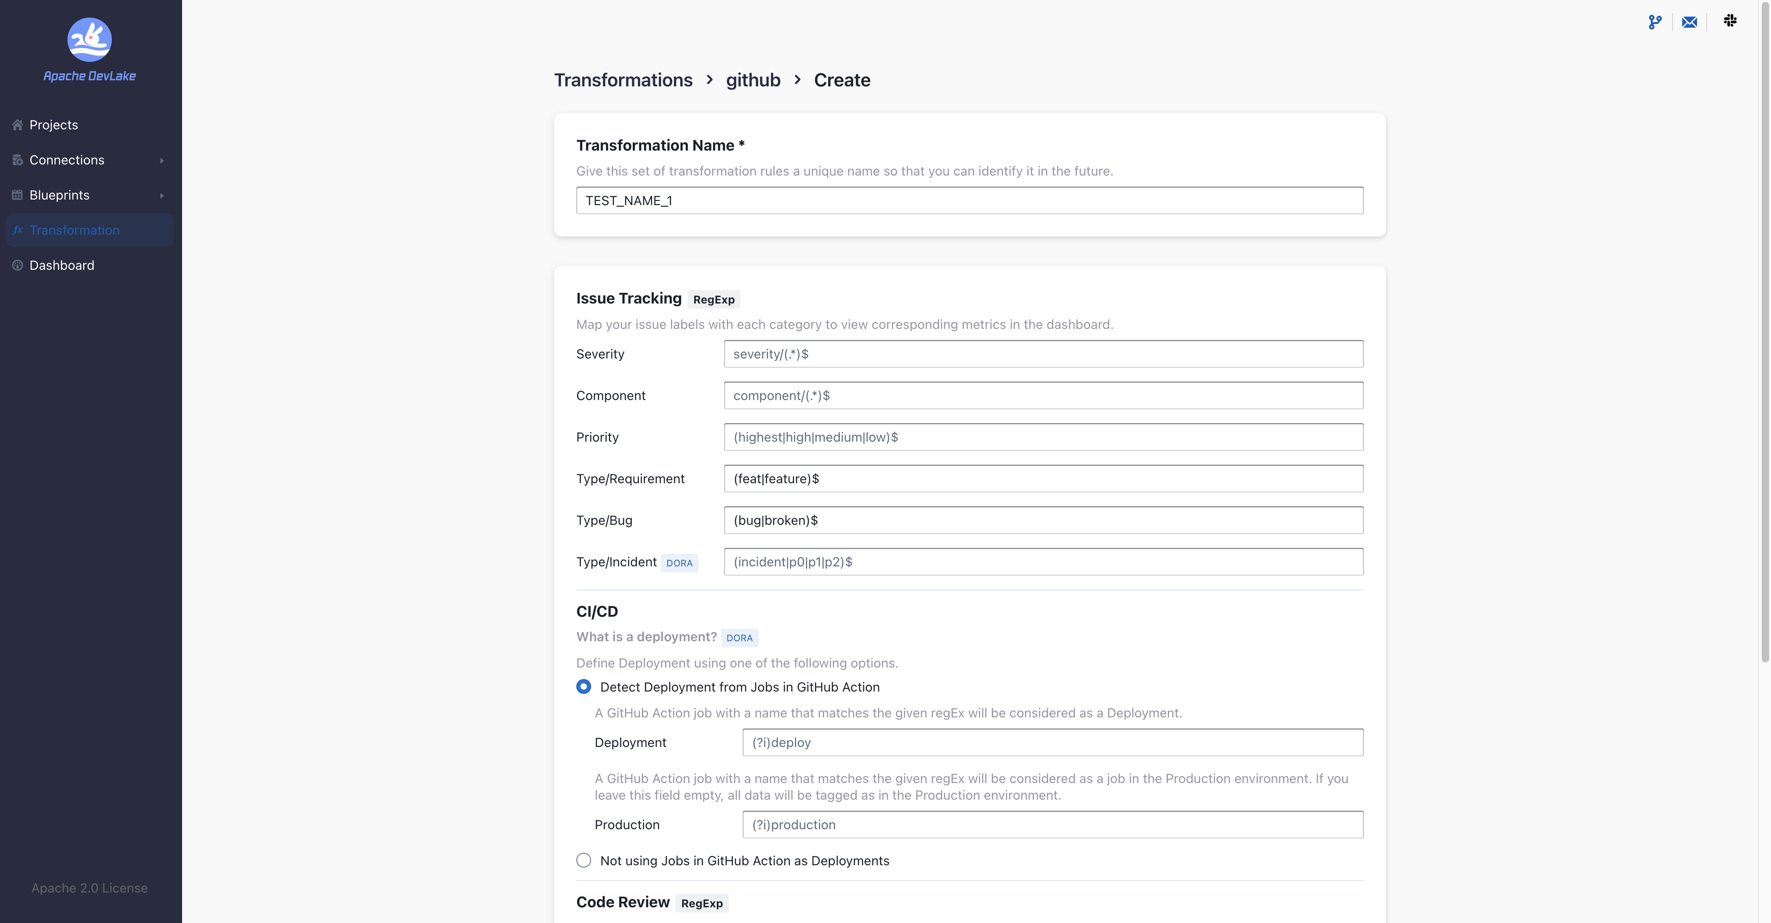
Task: Click the Blueprints calendar icon
Action: [x=18, y=194]
